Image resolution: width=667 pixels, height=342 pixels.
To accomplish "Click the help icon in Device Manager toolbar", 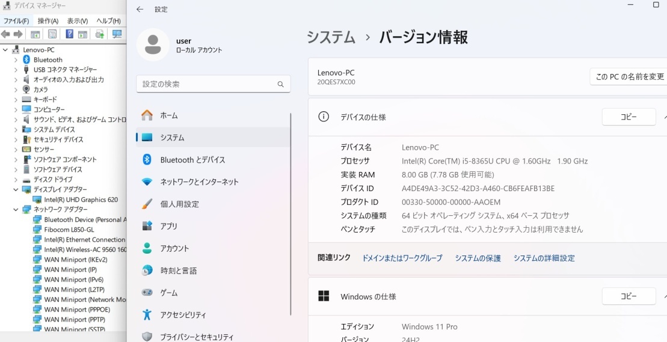I will (69, 34).
